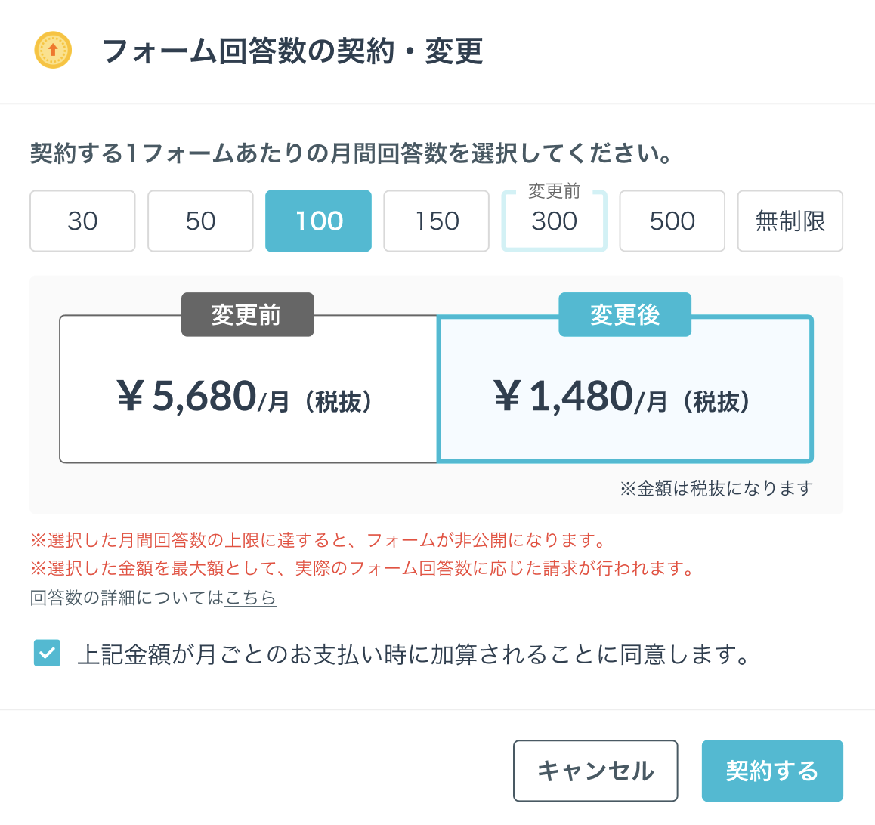Click the orange coin upgrade icon
875x825 pixels.
click(x=53, y=50)
